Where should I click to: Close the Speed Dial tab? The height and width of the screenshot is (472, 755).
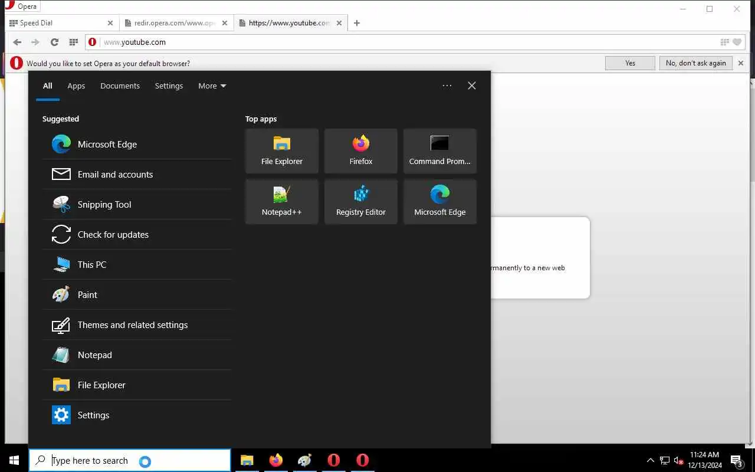point(110,23)
